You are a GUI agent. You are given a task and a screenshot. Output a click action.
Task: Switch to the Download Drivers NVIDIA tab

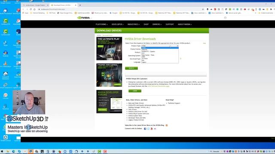tap(63, 5)
